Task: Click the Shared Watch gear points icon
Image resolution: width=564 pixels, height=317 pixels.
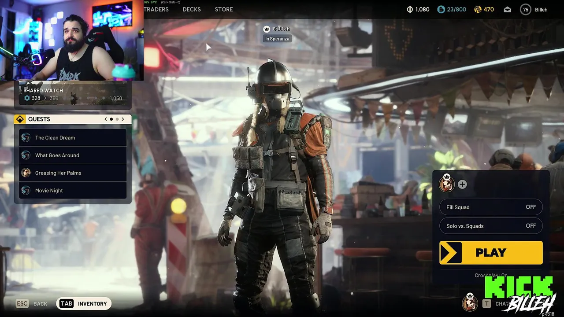Action: click(x=27, y=98)
